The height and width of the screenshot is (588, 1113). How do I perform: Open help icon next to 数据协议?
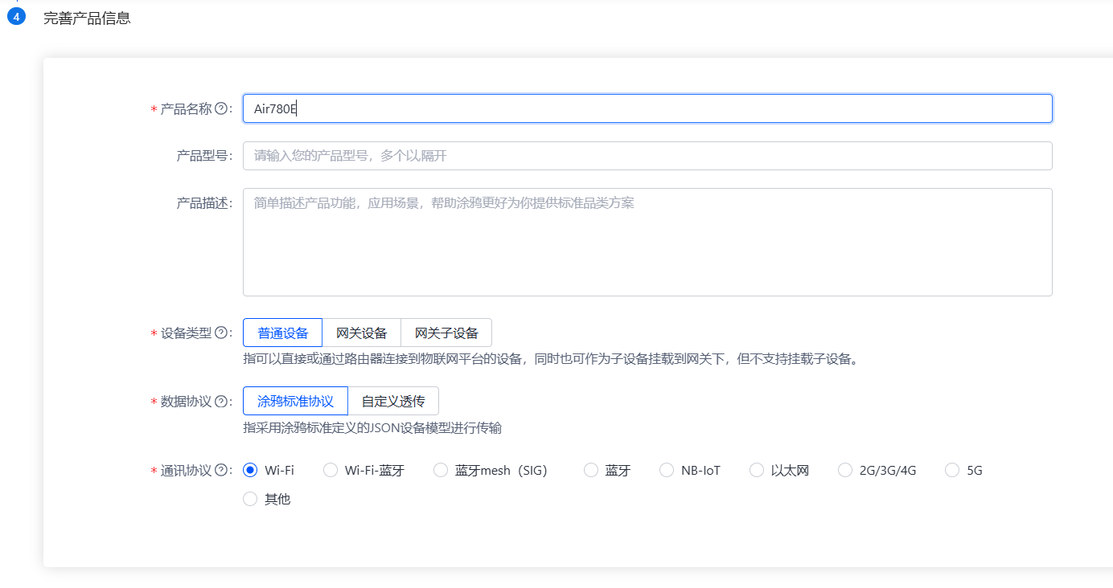point(220,401)
